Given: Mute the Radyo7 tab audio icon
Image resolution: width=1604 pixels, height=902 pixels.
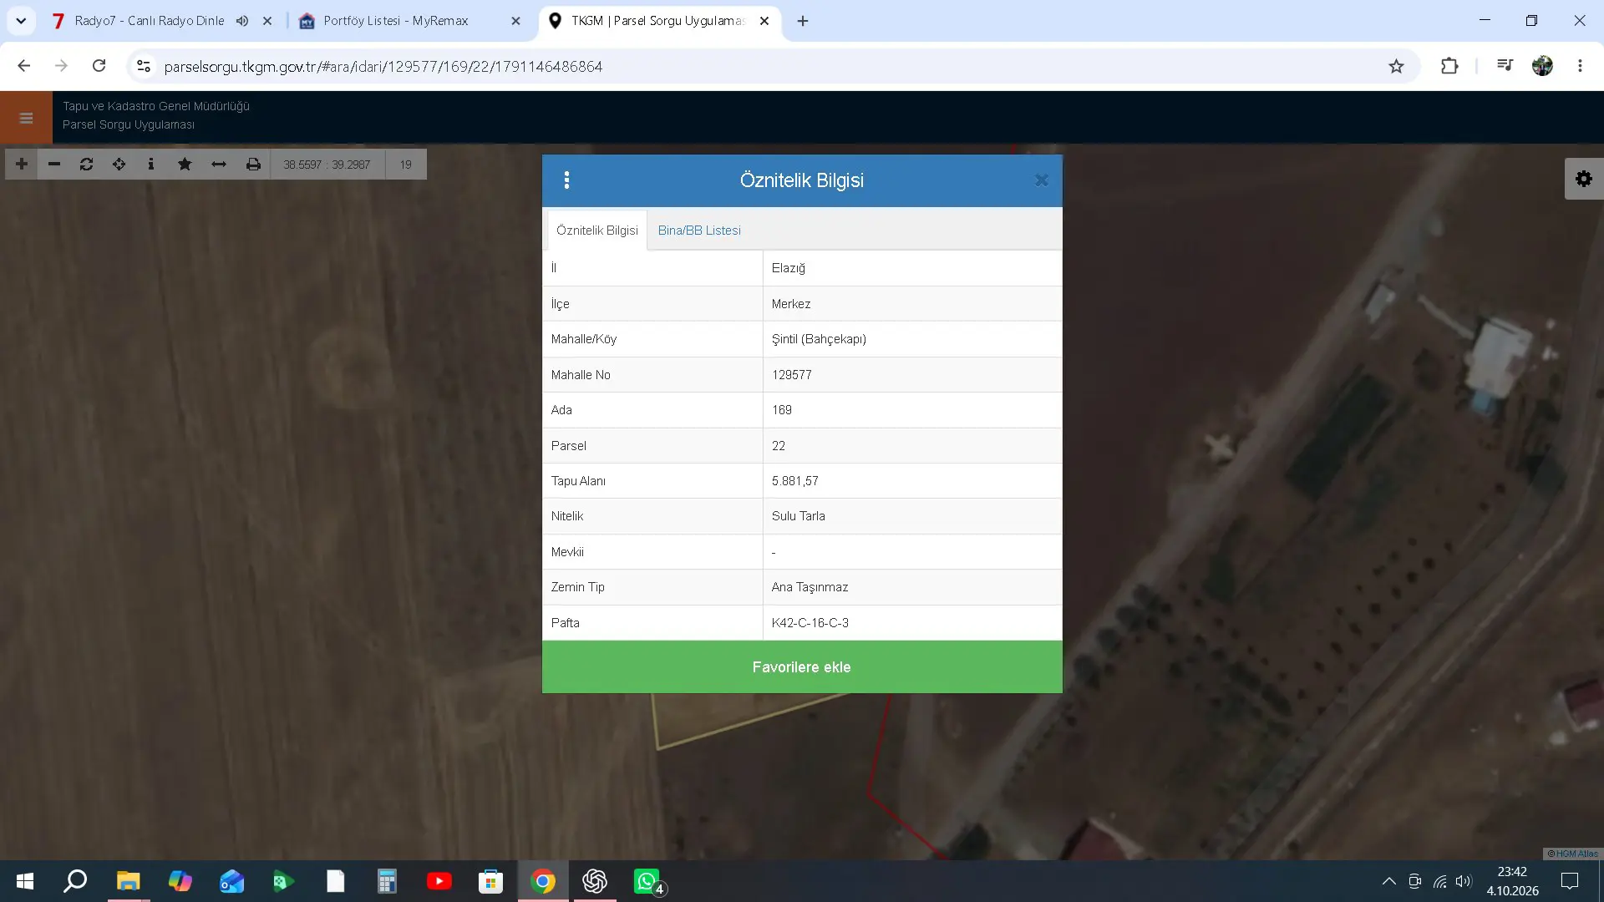Looking at the screenshot, I should tap(242, 21).
